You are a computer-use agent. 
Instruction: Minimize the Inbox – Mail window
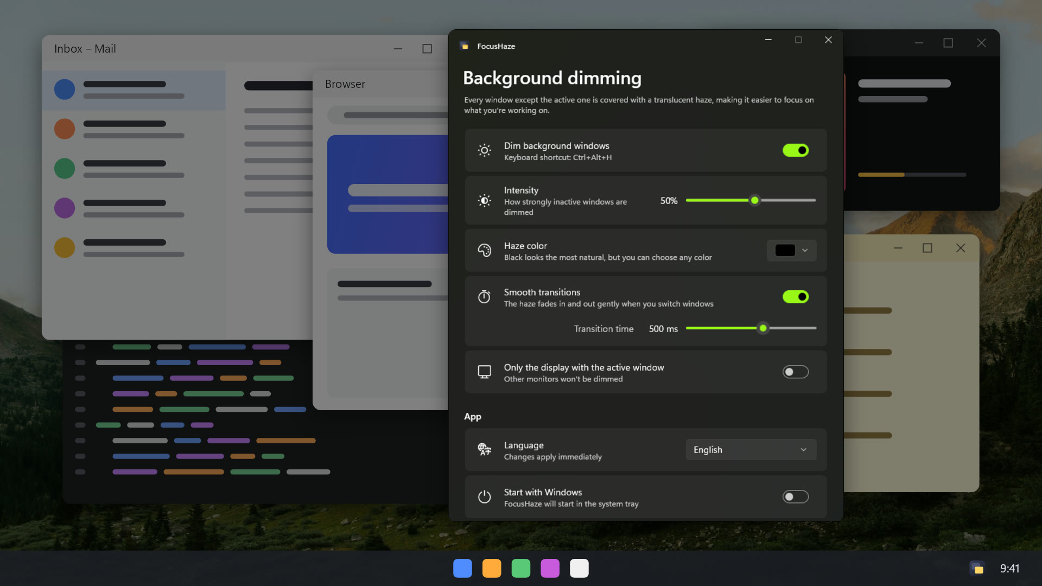398,49
